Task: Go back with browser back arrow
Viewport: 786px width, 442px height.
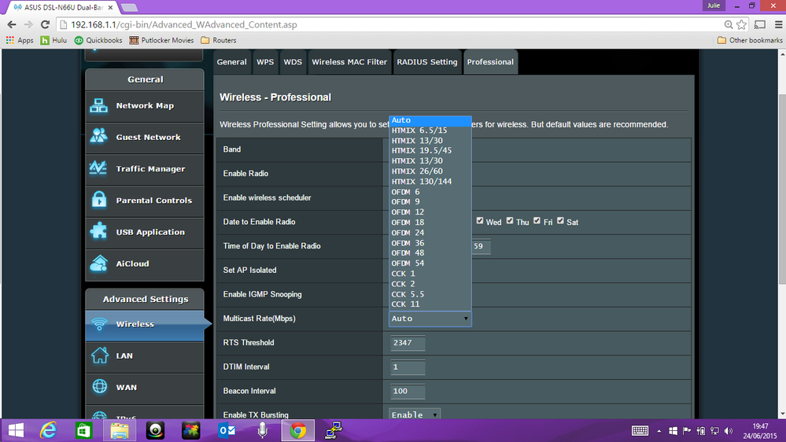Action: [x=12, y=24]
